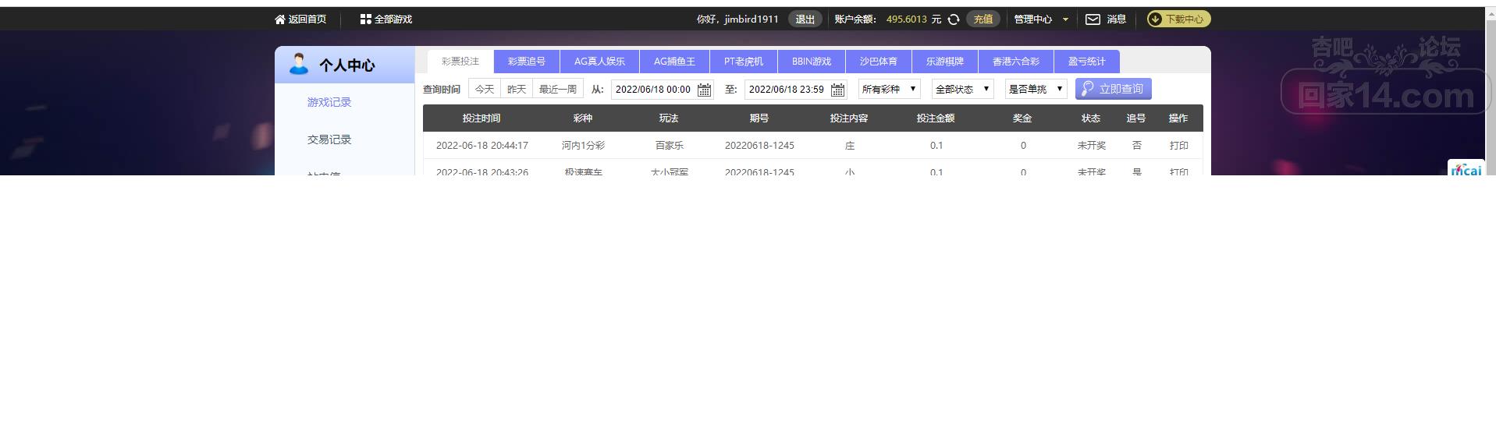Click the start date field 2022/06/18 00:00
The width and height of the screenshot is (1496, 427).
coord(662,90)
